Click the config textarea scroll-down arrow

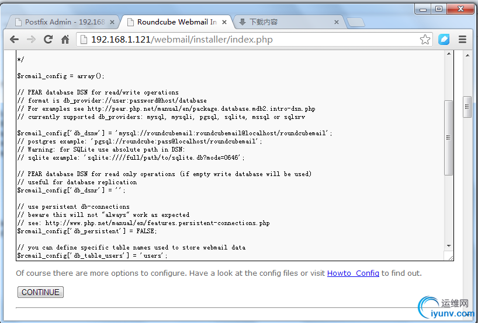pyautogui.click(x=449, y=245)
